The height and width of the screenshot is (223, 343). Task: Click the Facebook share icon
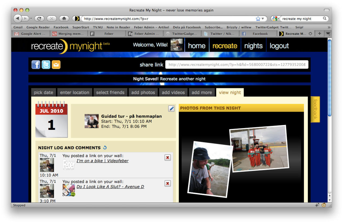[x=36, y=64]
